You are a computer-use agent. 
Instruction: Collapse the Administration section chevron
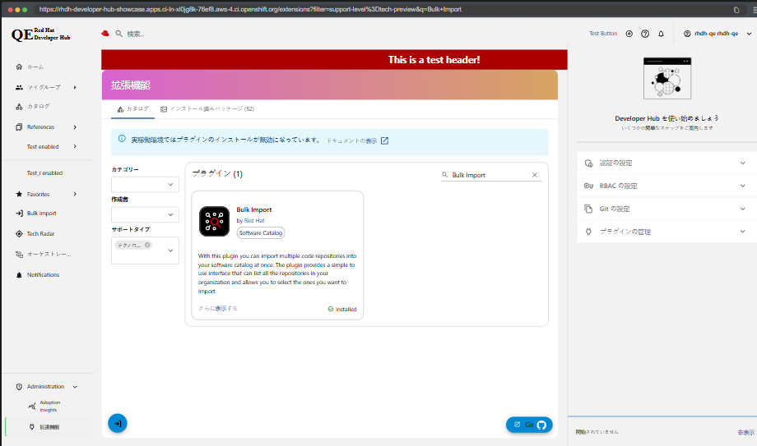75,387
